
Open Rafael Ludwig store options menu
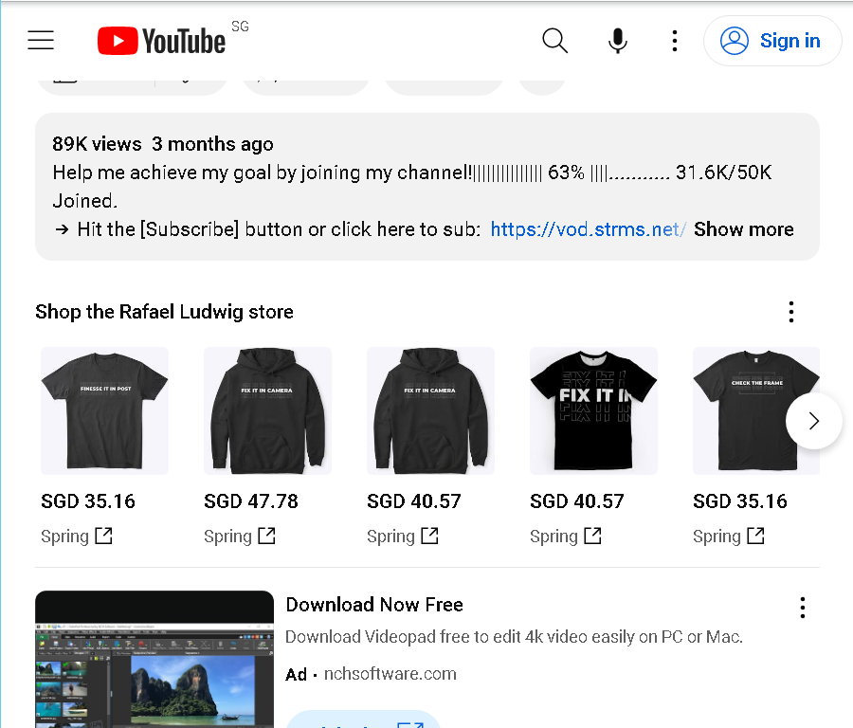(791, 312)
